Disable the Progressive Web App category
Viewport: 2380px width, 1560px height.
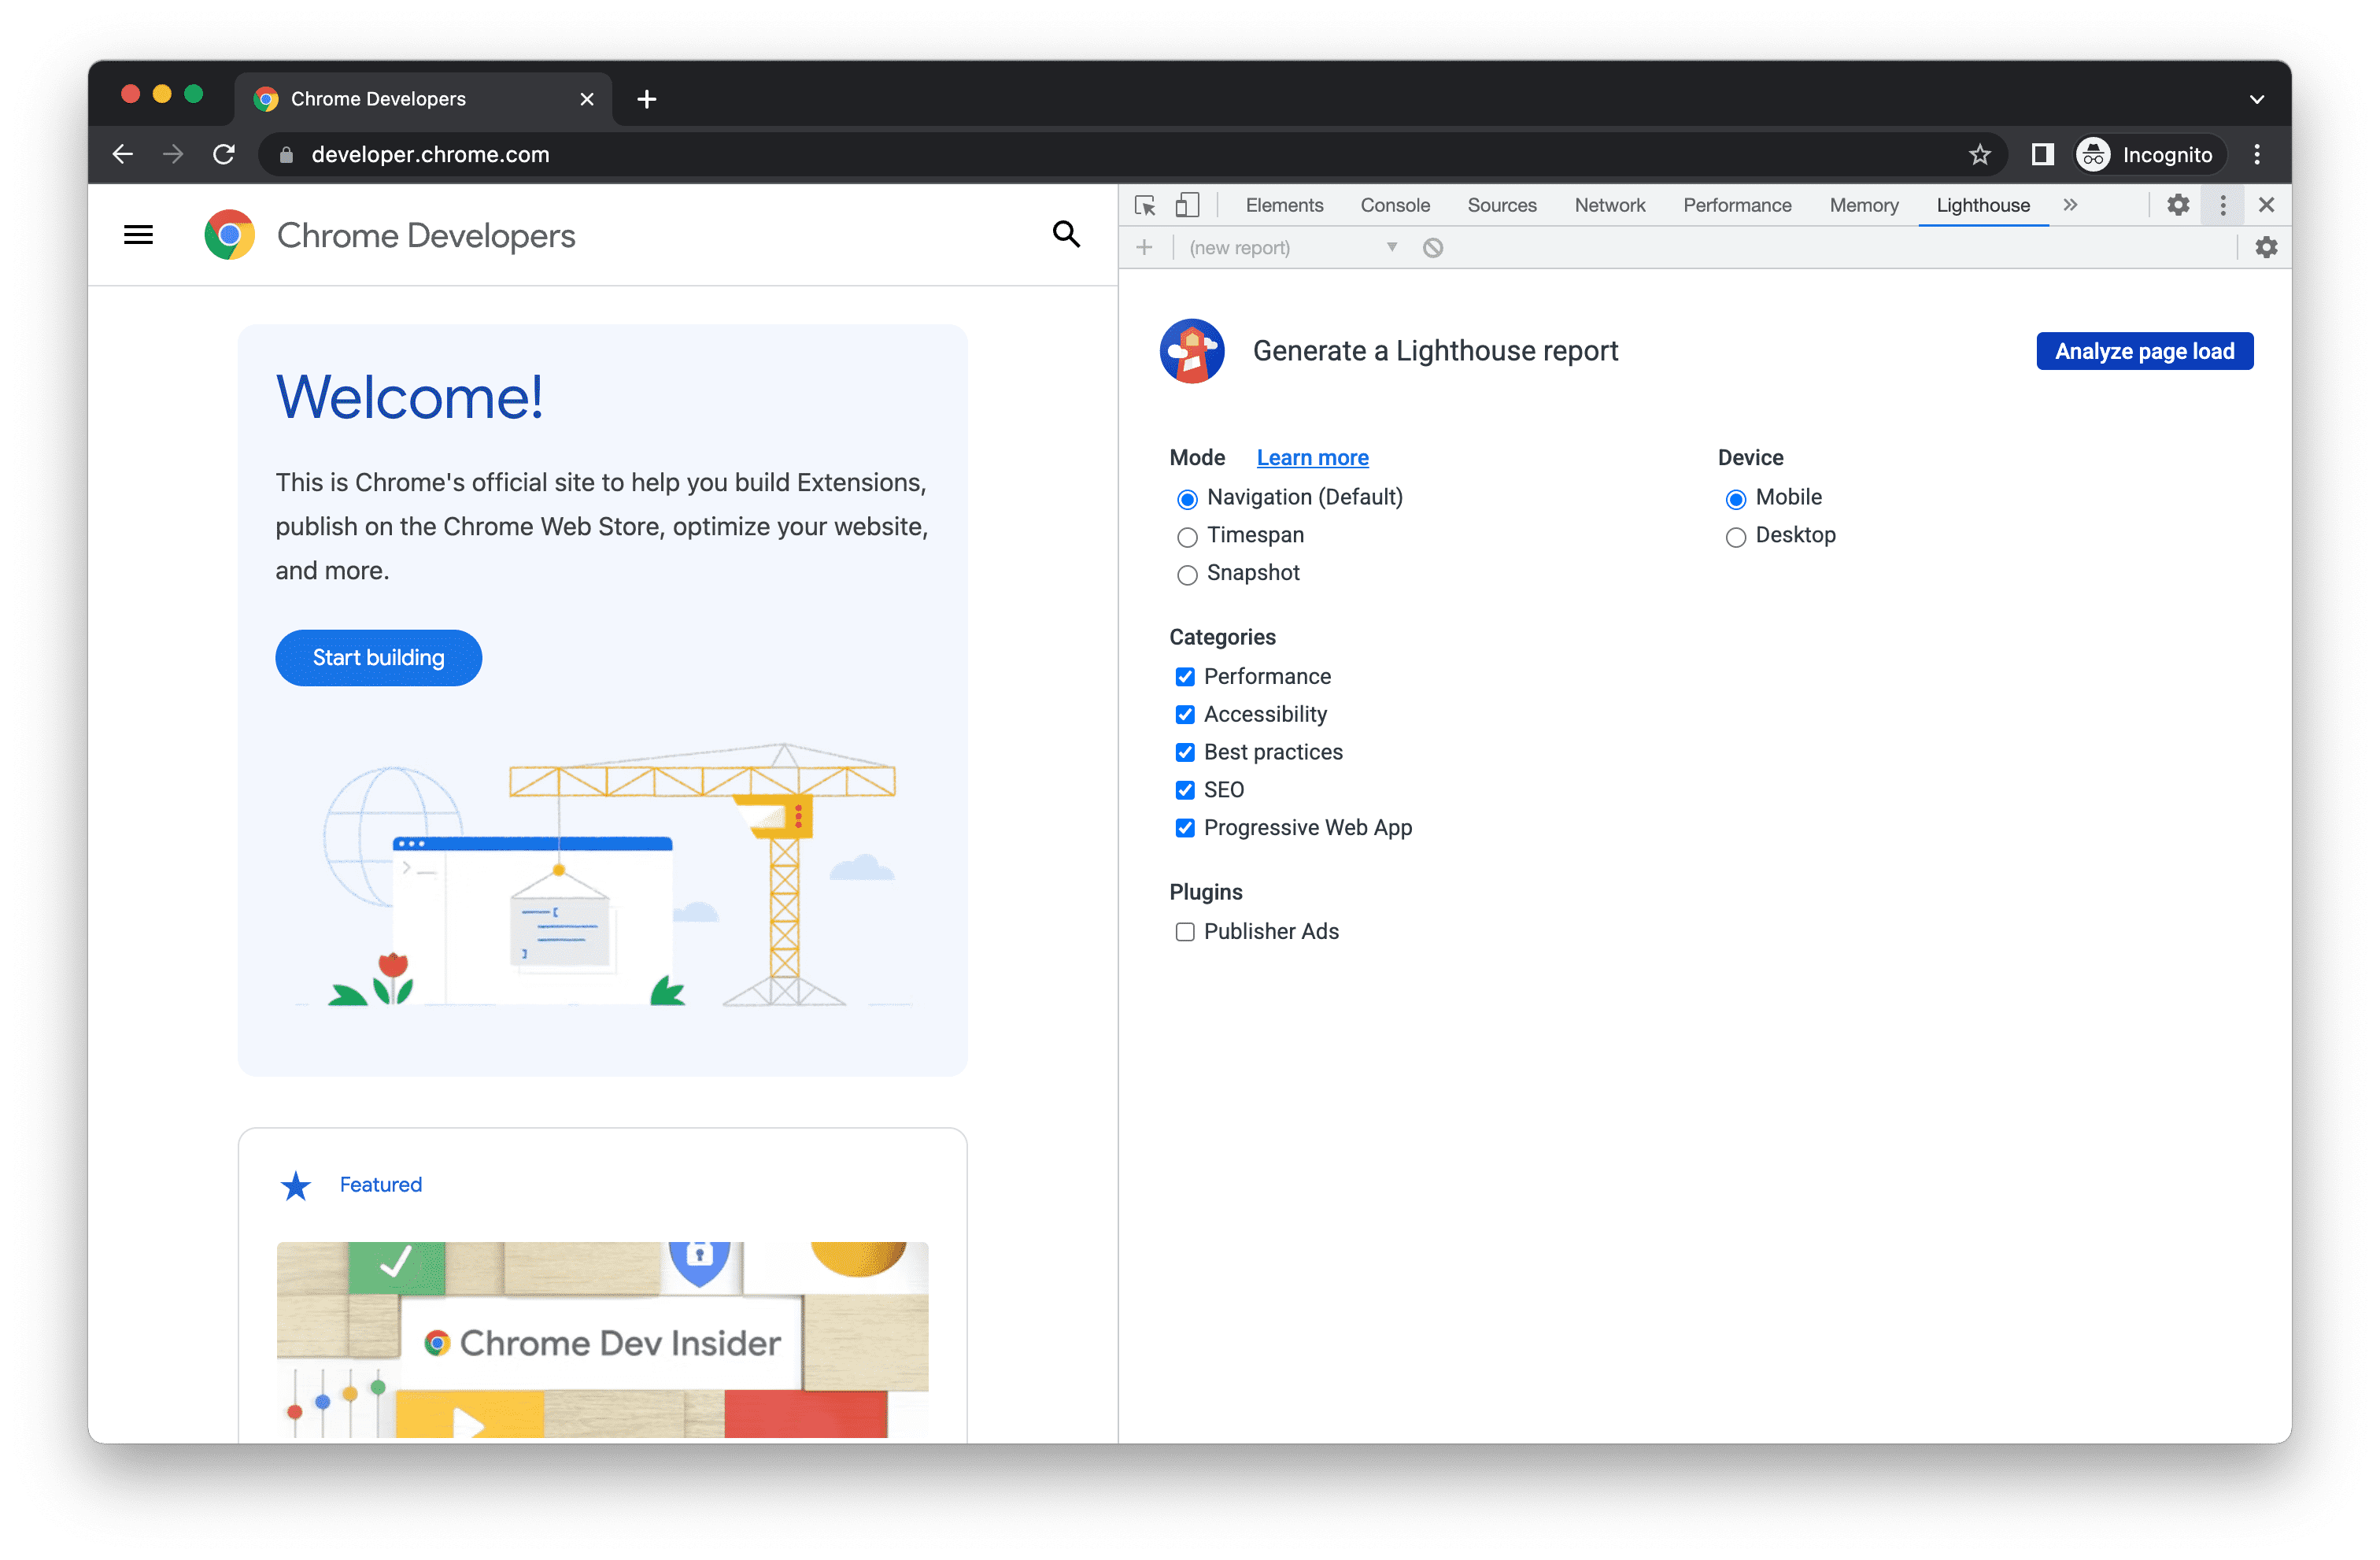1182,827
